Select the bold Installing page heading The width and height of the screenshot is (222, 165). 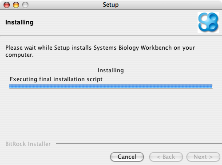[20, 22]
